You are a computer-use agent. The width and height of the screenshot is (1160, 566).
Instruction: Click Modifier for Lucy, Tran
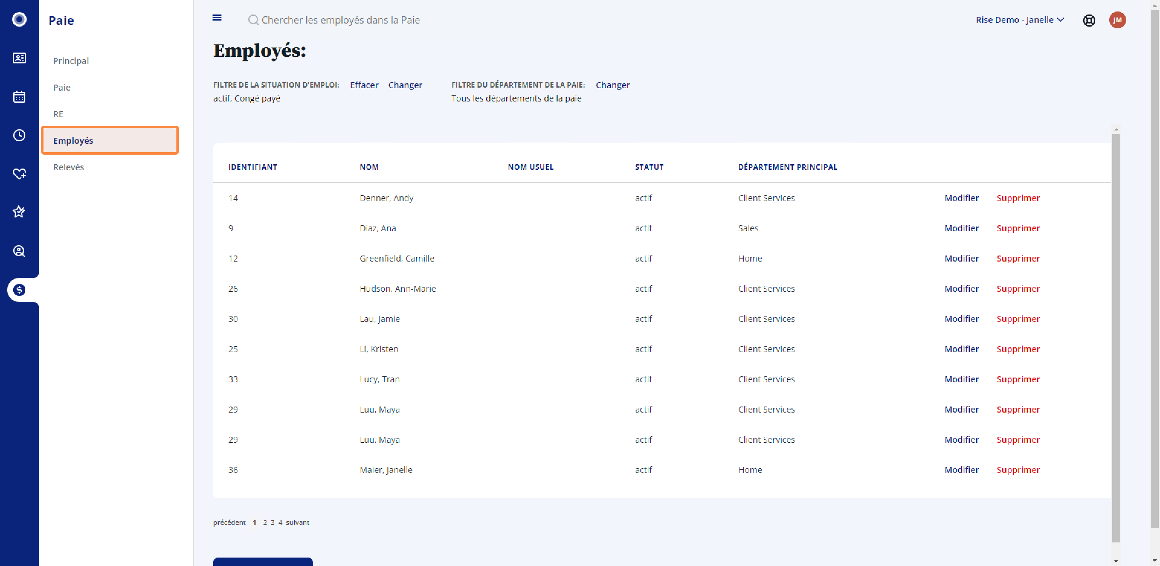pyautogui.click(x=962, y=379)
